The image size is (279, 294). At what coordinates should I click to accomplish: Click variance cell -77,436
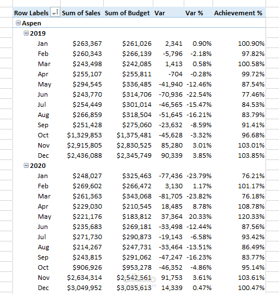coord(171,176)
